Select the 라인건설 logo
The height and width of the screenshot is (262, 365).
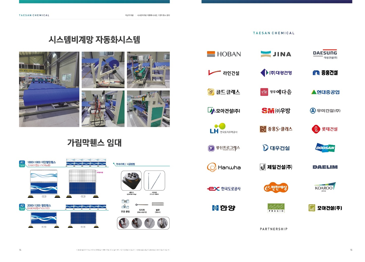pyautogui.click(x=224, y=73)
